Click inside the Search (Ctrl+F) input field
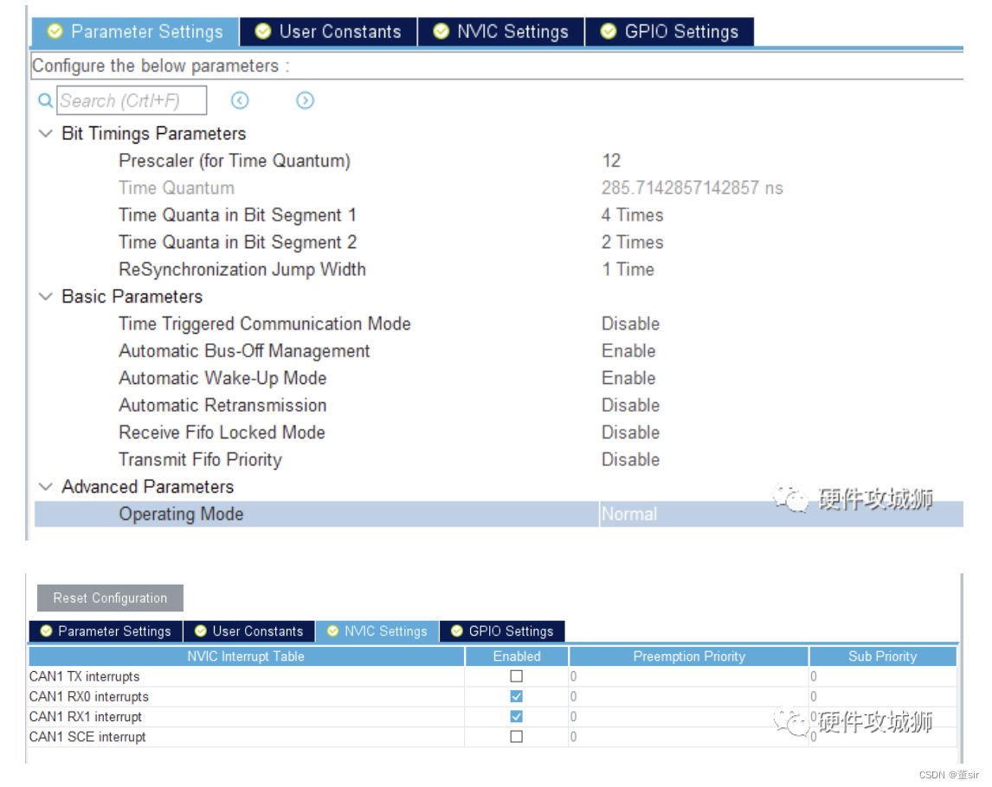Image resolution: width=992 pixels, height=787 pixels. 130,100
